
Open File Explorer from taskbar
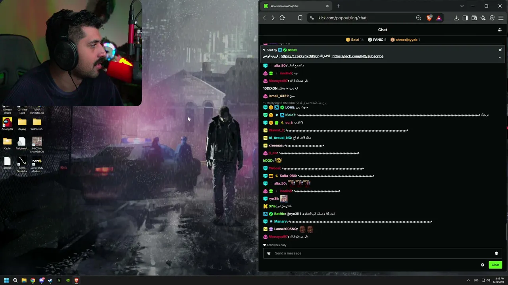[x=24, y=280]
